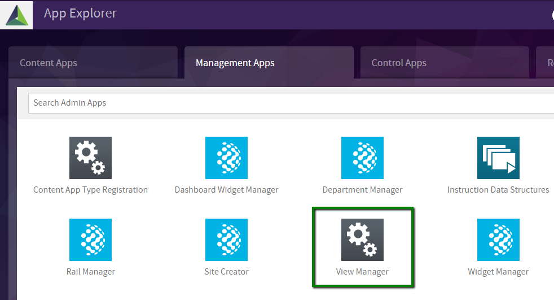Open the Site Creator app icon

click(x=226, y=240)
